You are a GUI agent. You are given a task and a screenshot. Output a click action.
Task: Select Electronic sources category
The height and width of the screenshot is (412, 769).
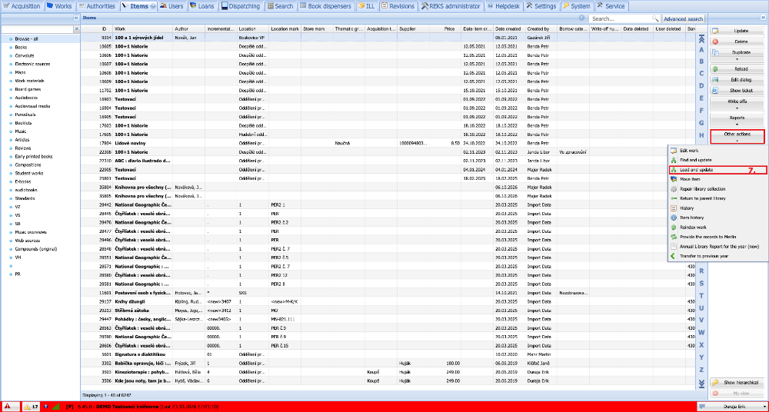point(32,64)
